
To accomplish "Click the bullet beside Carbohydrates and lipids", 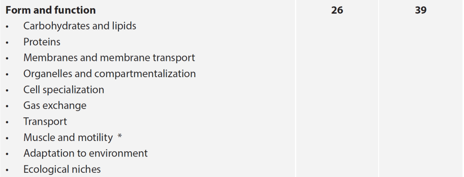I will [x=7, y=27].
